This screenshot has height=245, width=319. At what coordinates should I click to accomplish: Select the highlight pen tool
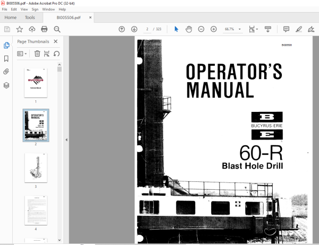tap(299, 29)
